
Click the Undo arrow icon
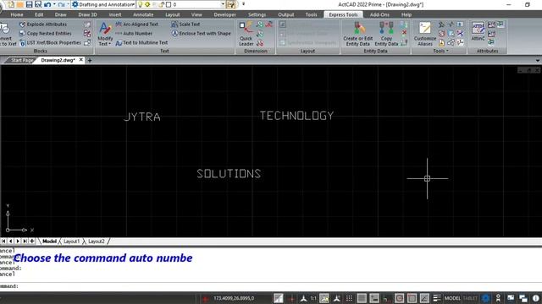coord(47,4)
